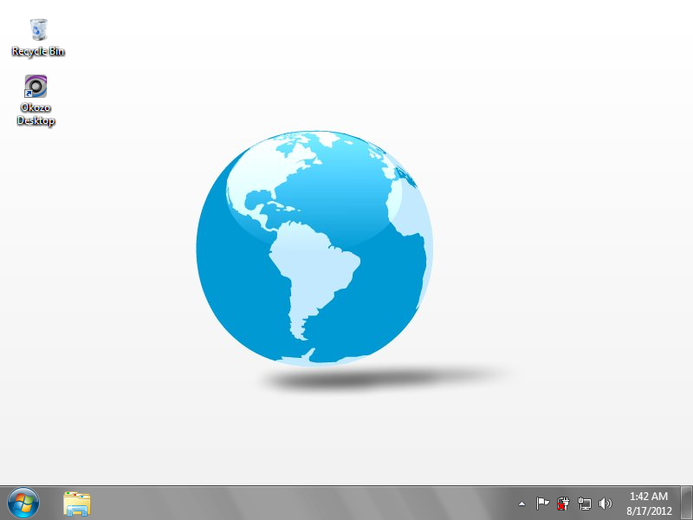Viewport: 693px width, 520px height.
Task: Open the network connection tray icon
Action: coord(584,504)
